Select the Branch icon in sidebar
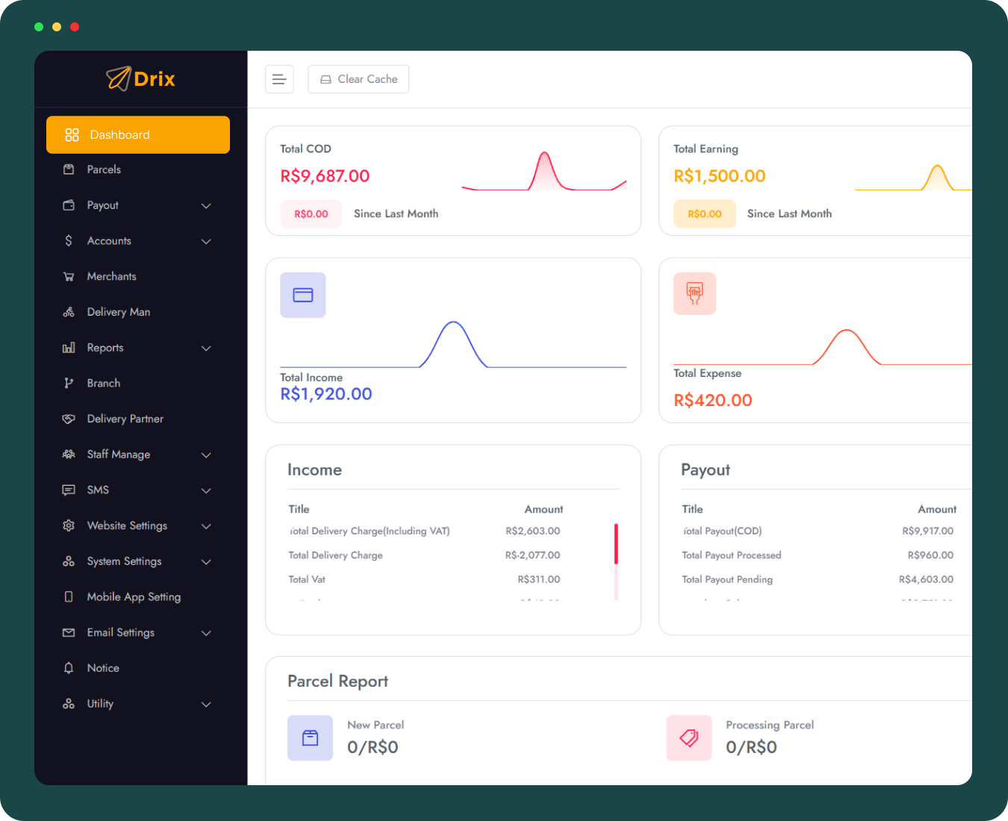The image size is (1008, 821). pyautogui.click(x=69, y=383)
